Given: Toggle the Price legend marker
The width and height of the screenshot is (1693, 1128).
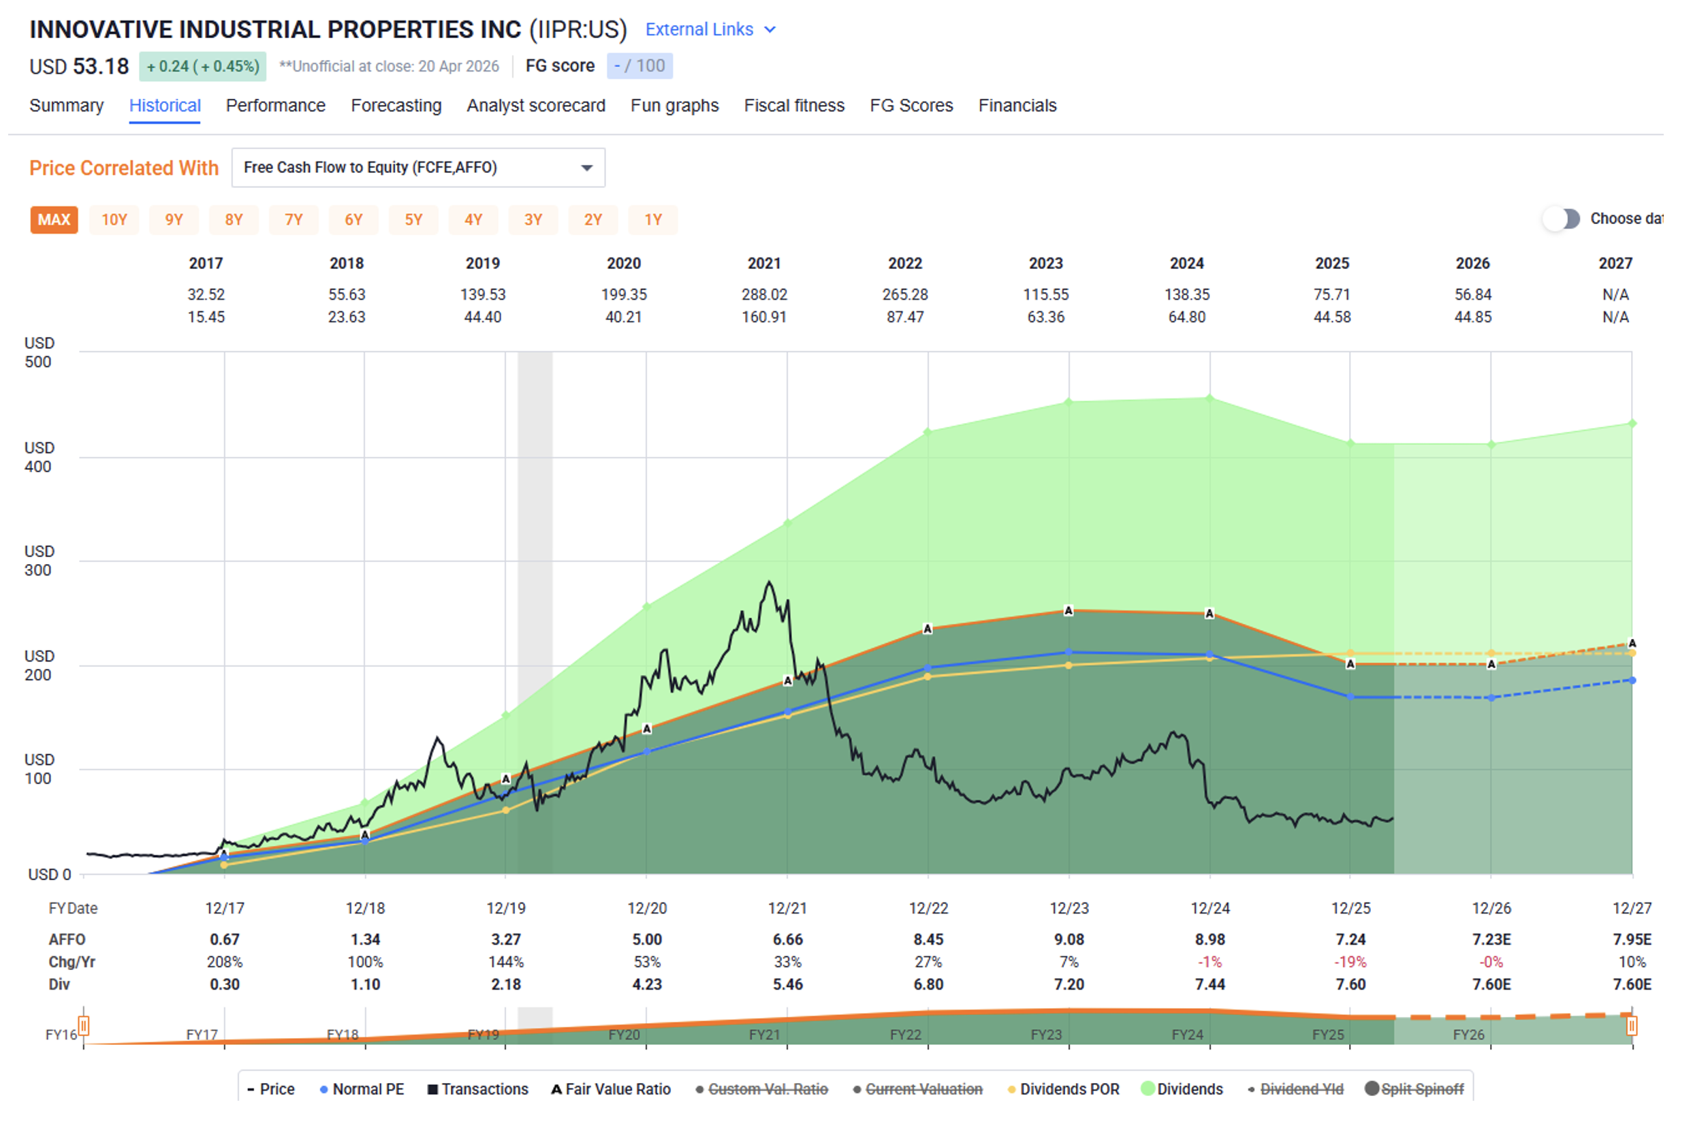Looking at the screenshot, I should pos(251,1089).
